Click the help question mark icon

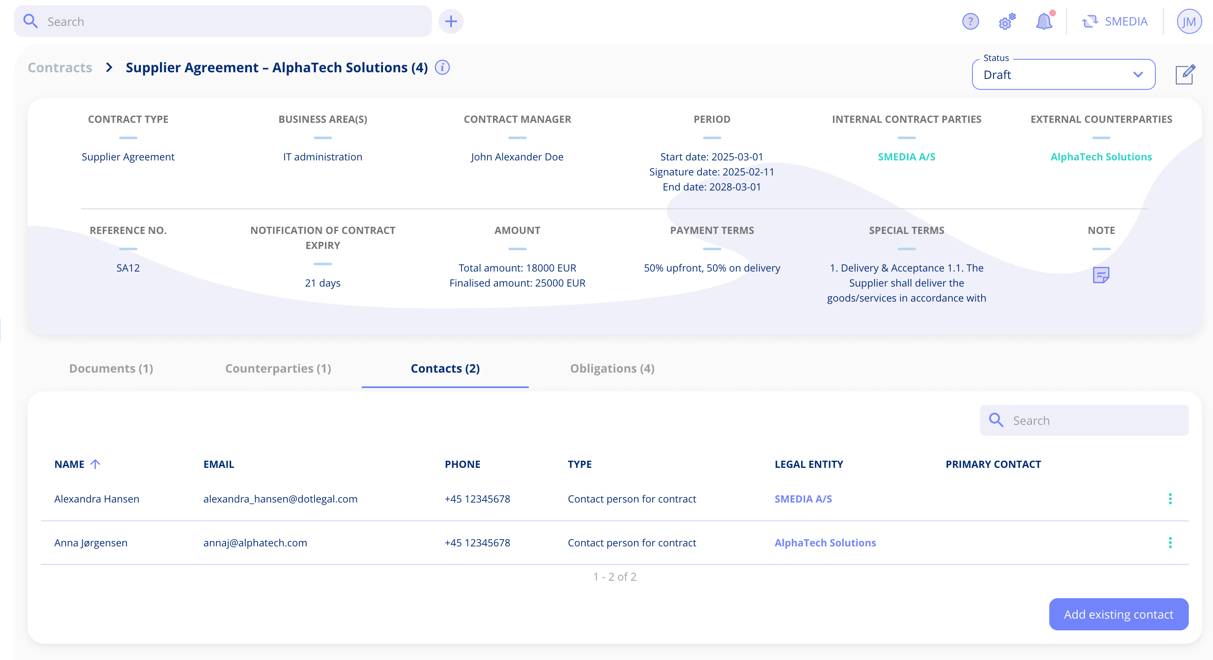tap(970, 22)
